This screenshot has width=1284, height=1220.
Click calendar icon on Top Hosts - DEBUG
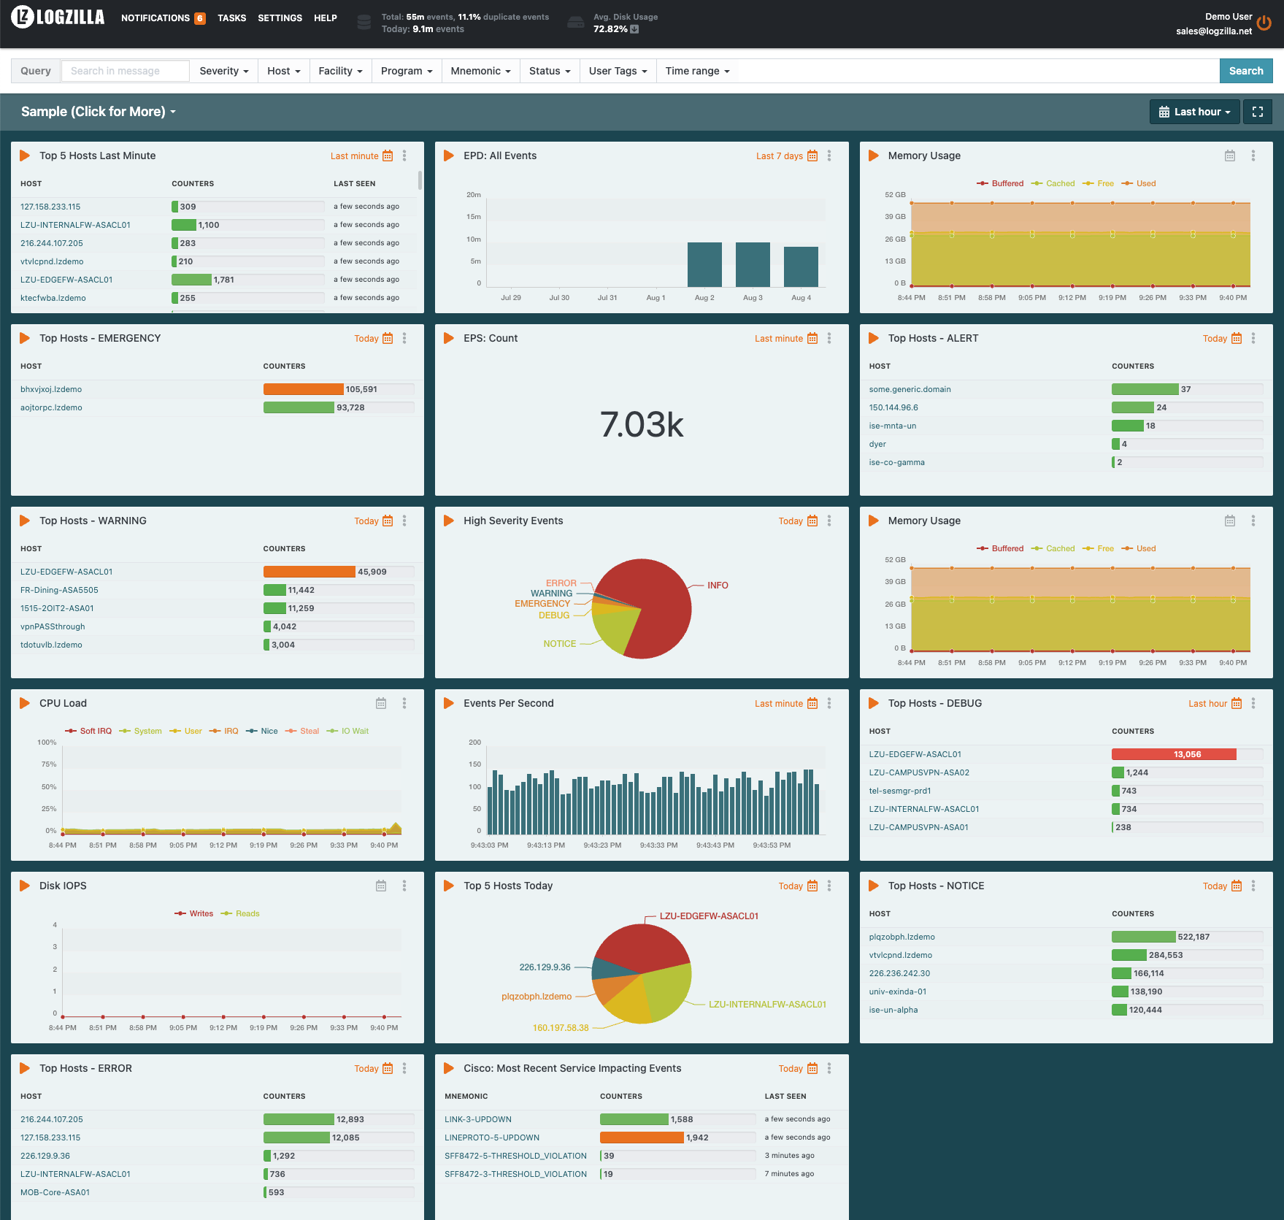click(1237, 703)
